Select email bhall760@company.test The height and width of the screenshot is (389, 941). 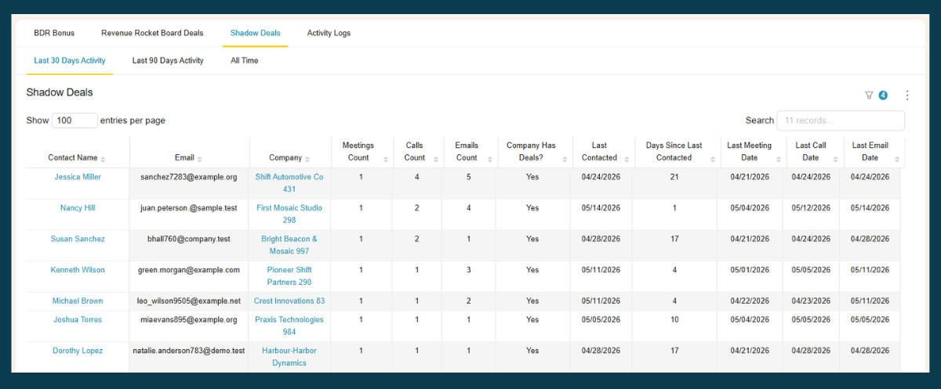coord(189,239)
